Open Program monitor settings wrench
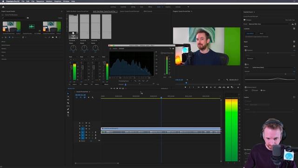 227,80
